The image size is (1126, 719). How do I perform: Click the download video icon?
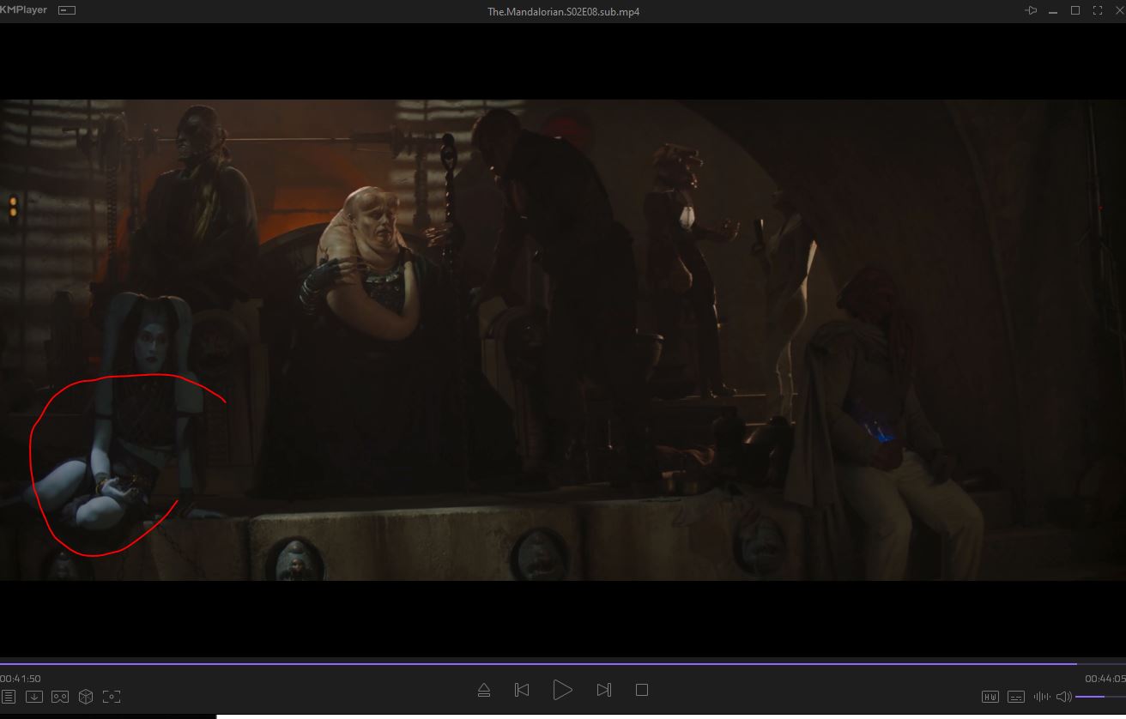click(34, 697)
